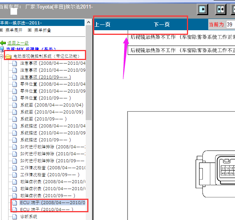The image size is (235, 220).
Task: Open 如何进行故障排除 (2010/09 item
Action: coord(52,161)
